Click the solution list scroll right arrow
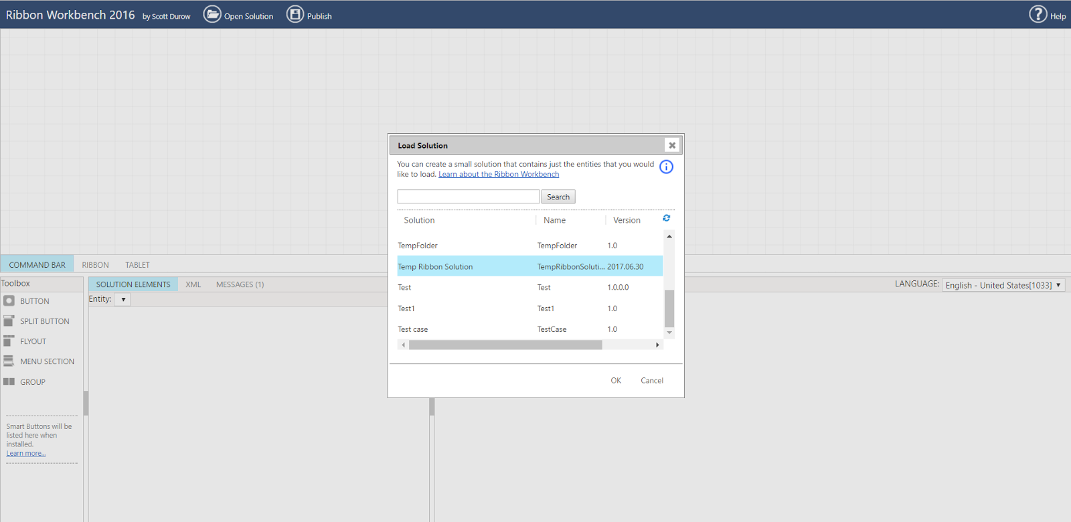The width and height of the screenshot is (1071, 522). click(657, 345)
